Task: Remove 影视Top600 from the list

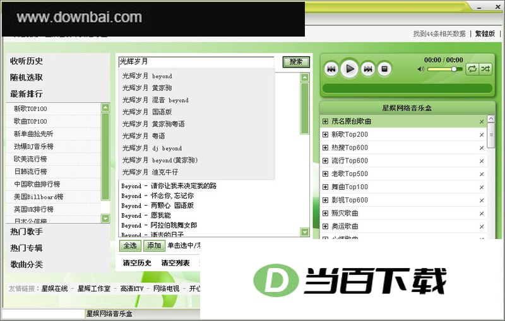Action: [482, 201]
